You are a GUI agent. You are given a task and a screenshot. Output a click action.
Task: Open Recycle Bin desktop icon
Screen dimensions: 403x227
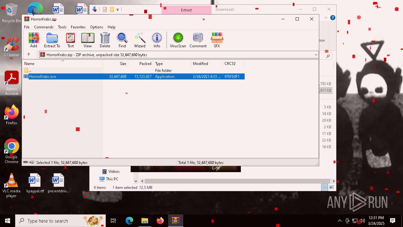(x=12, y=13)
